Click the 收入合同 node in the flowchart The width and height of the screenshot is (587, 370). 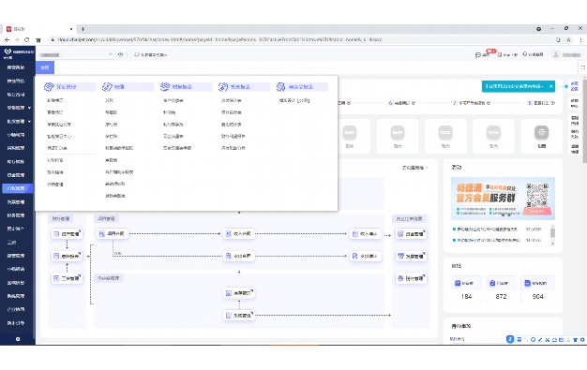coord(239,234)
